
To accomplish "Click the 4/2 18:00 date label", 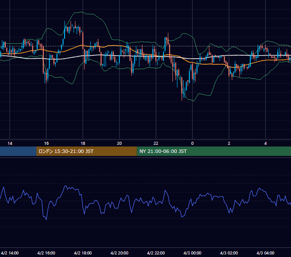I will (83, 253).
